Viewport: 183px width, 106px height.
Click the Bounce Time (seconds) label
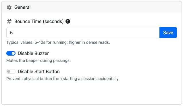39,22
